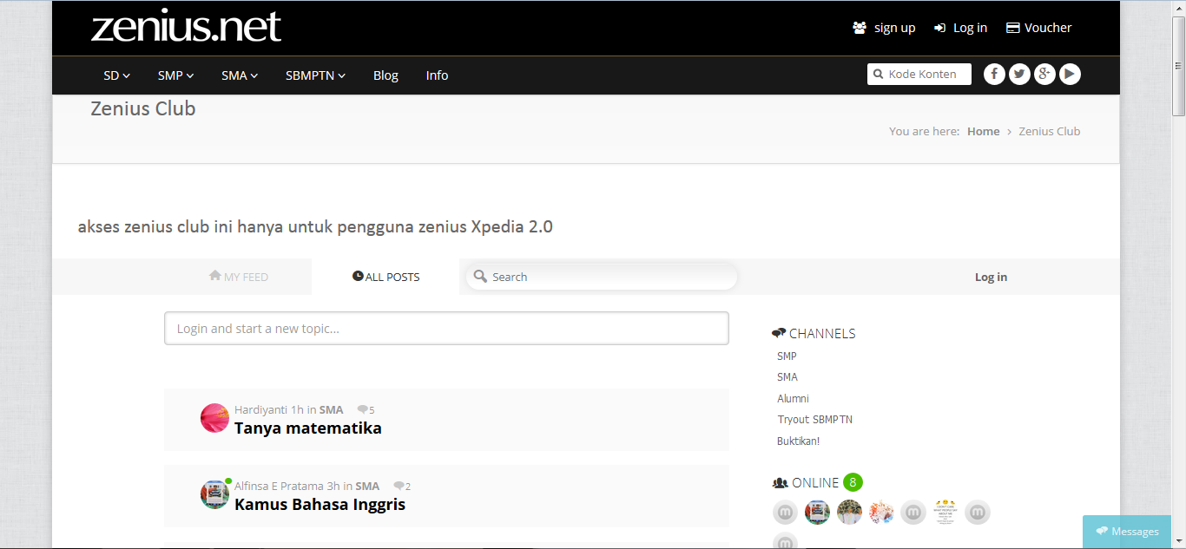Click comment bubble icon on Tanya matematika

(x=362, y=409)
